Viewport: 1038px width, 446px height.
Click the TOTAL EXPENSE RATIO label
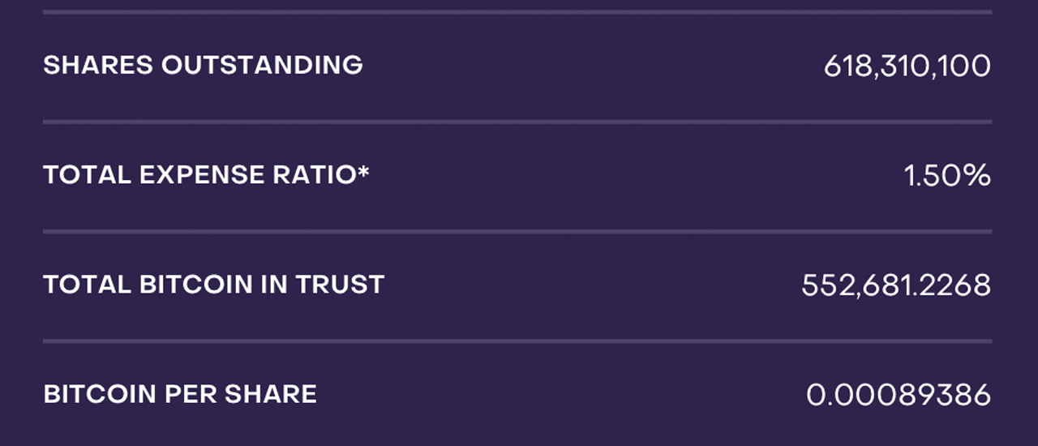(199, 175)
